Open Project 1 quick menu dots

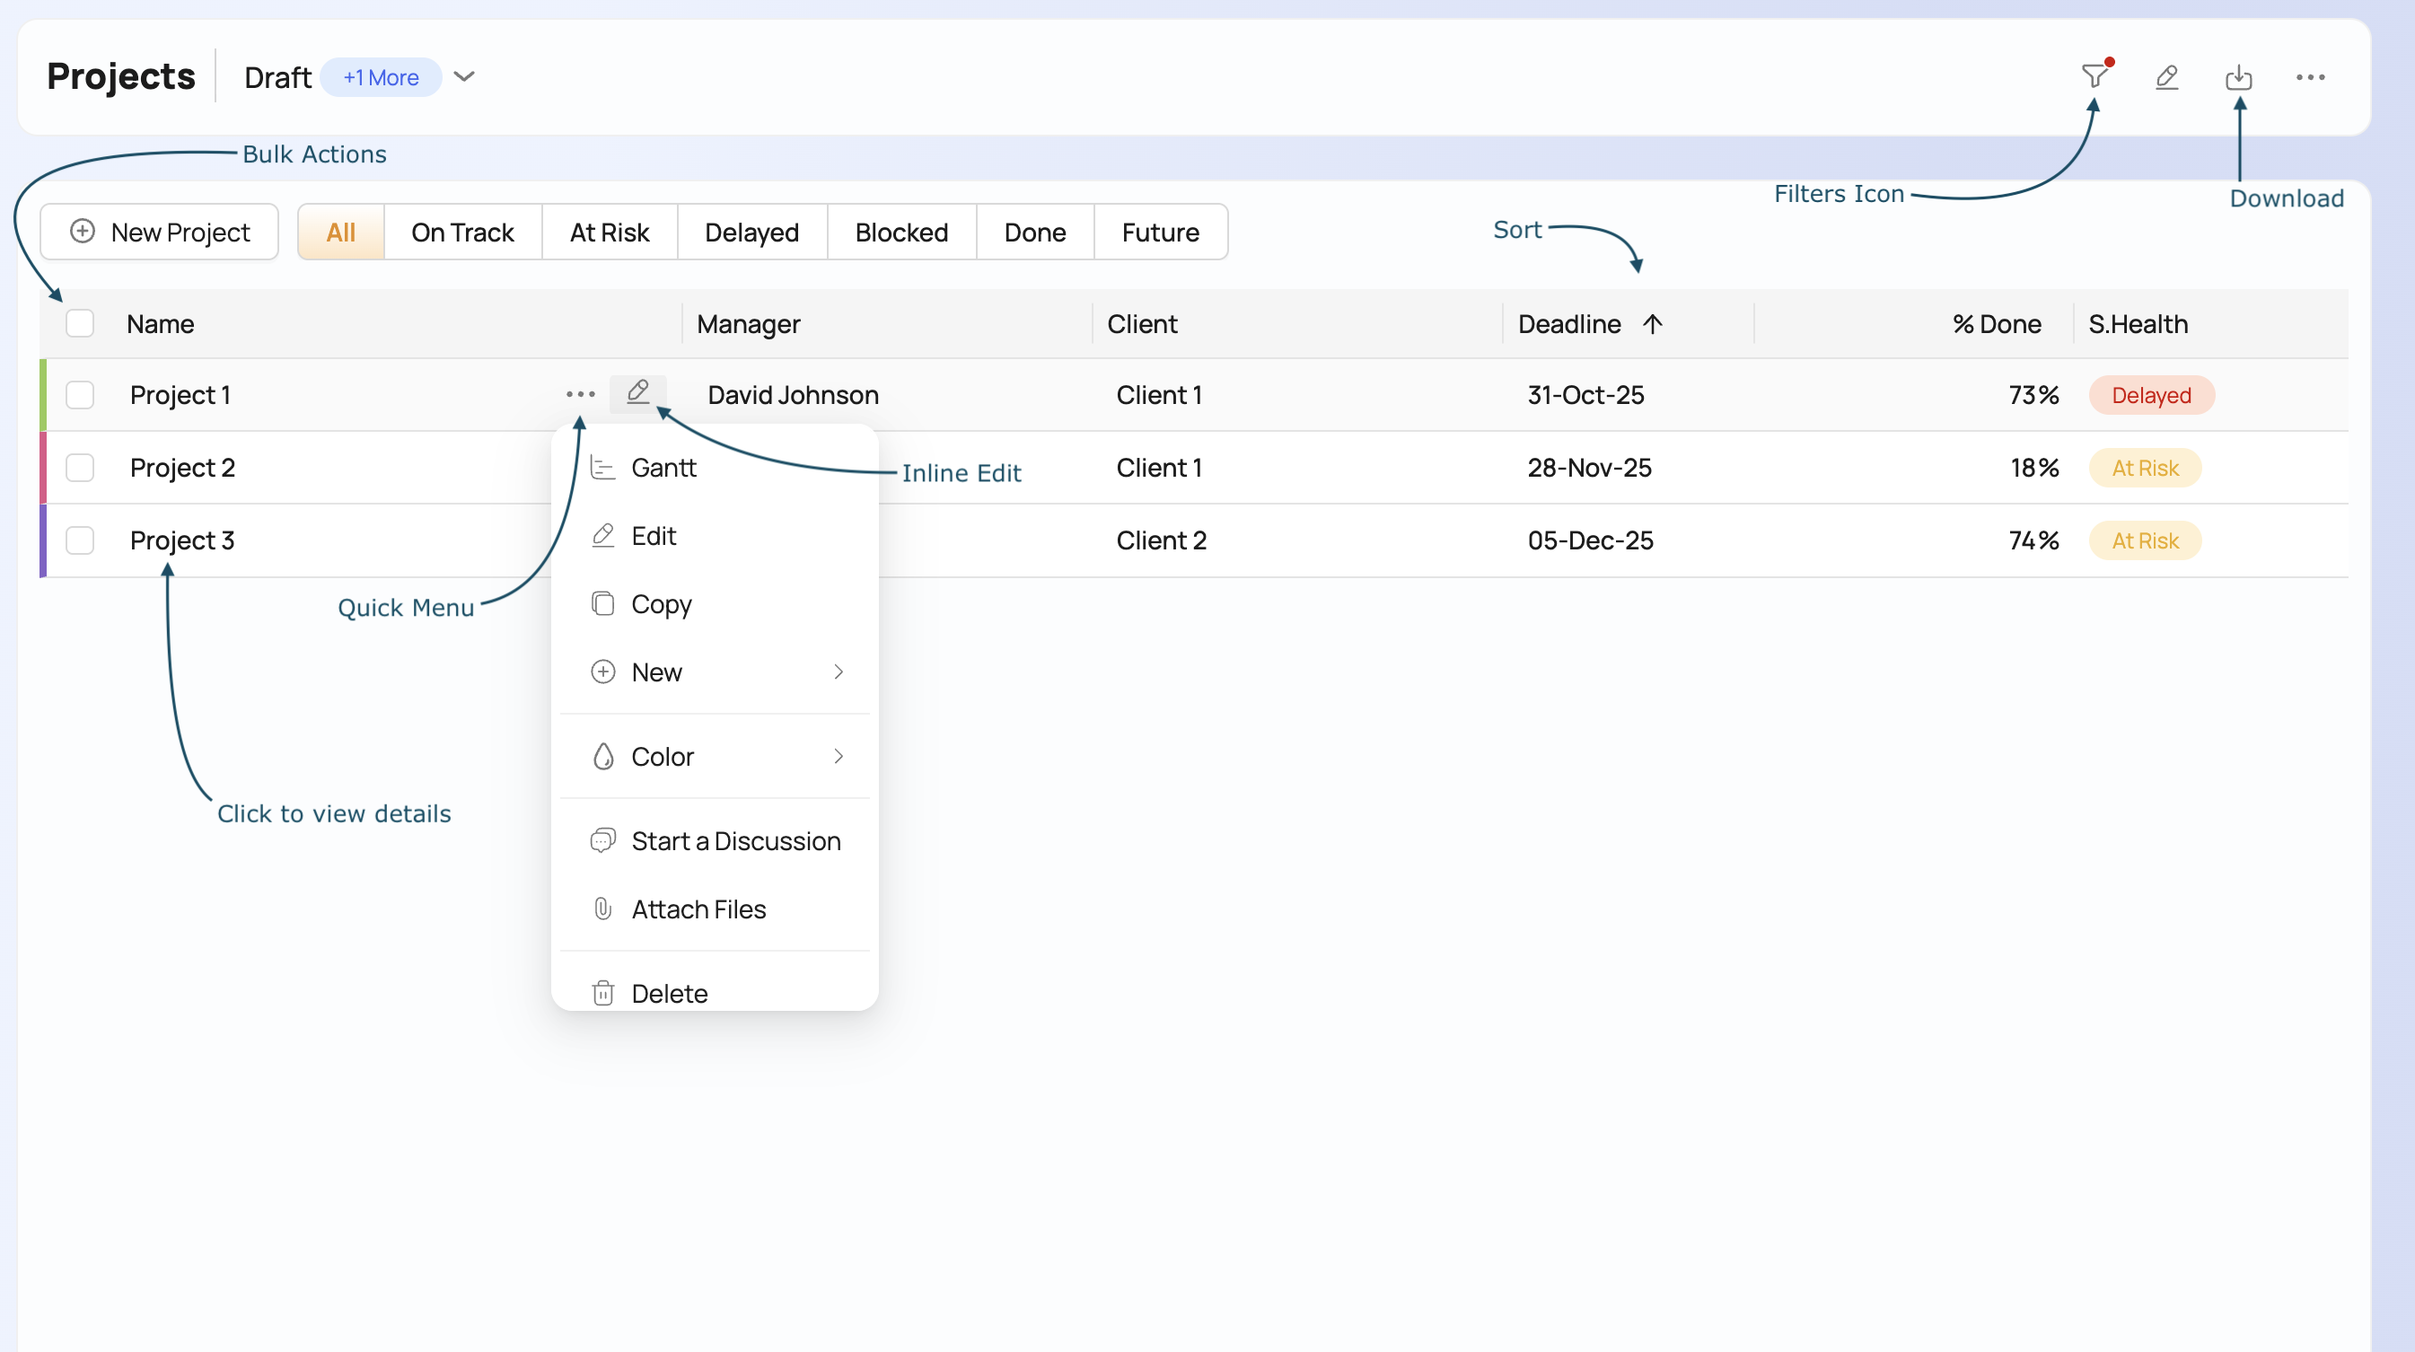(580, 394)
